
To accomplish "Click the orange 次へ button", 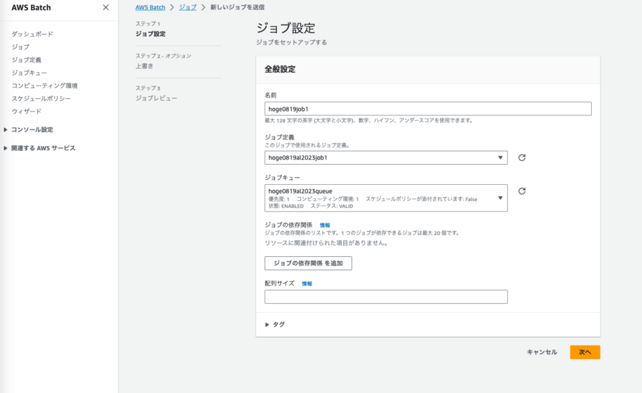I will [x=585, y=352].
